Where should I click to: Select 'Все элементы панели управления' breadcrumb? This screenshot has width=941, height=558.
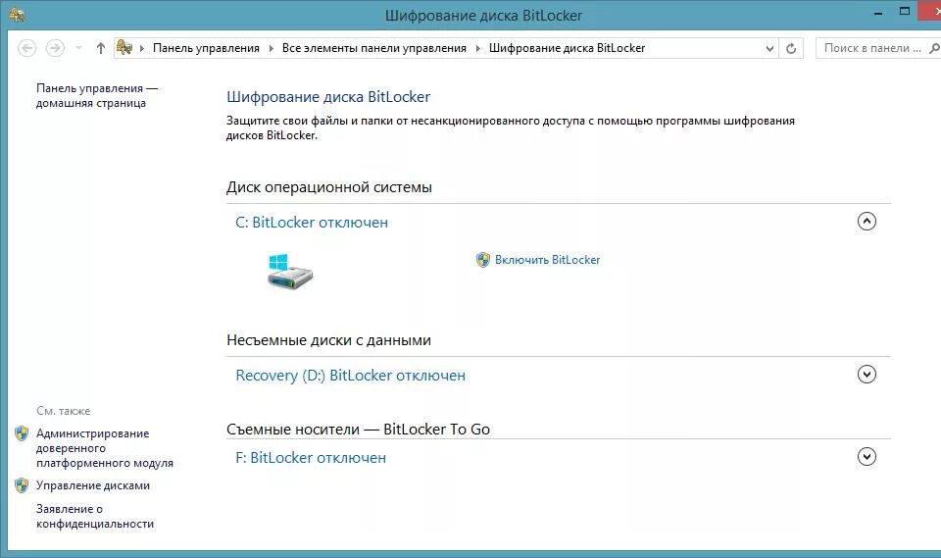point(373,48)
